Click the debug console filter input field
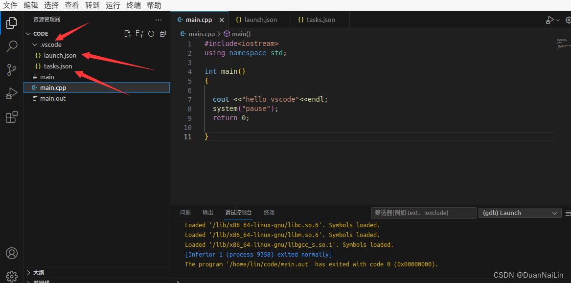The width and height of the screenshot is (571, 283). point(424,213)
